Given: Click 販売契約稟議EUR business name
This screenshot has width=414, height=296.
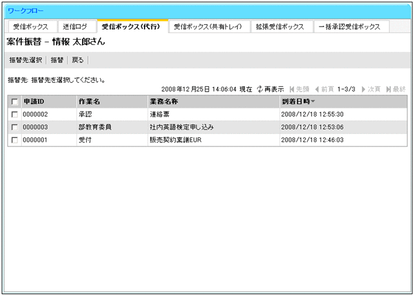Looking at the screenshot, I should tap(175, 140).
